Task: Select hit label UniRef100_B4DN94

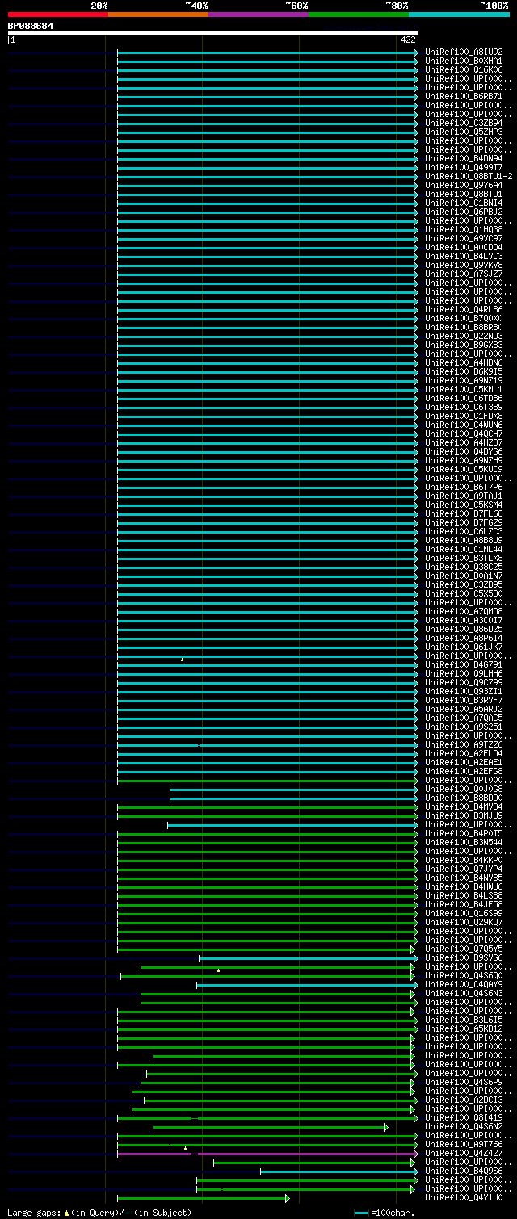Action: (464, 159)
